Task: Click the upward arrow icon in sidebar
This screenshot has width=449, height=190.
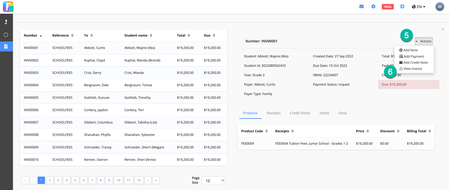Action: [6, 22]
